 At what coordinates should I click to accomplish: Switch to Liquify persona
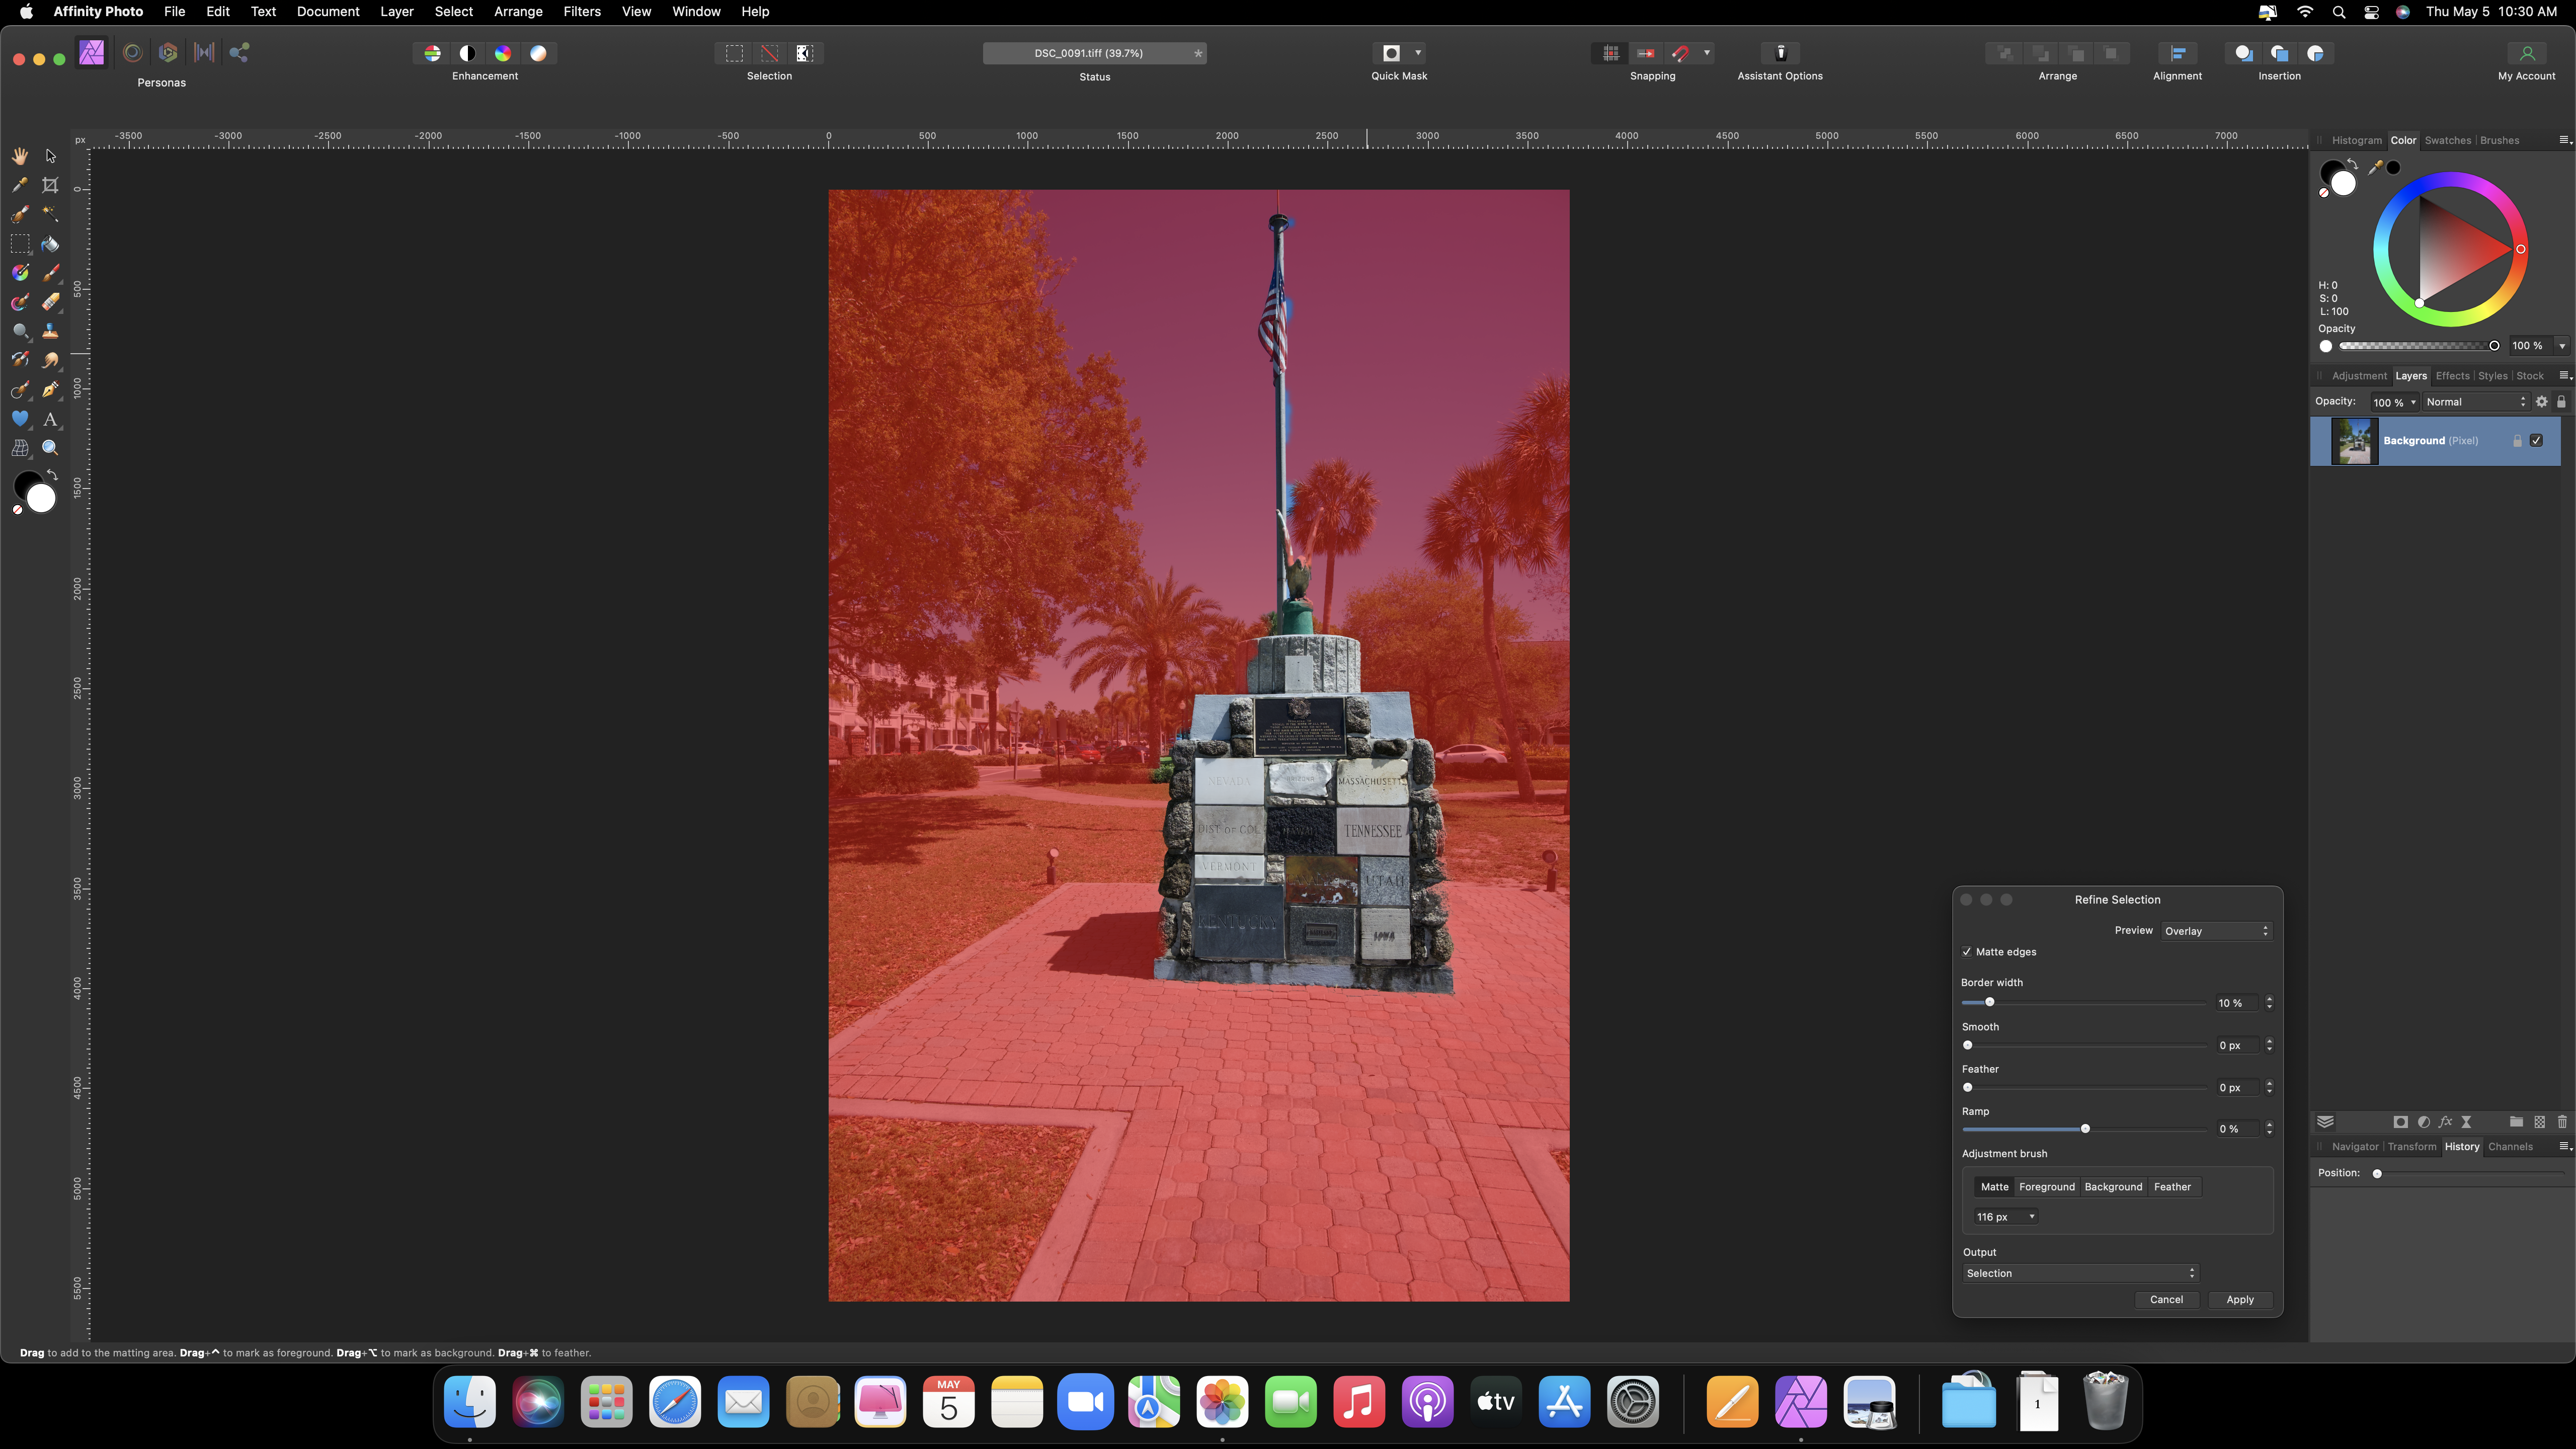[x=132, y=53]
